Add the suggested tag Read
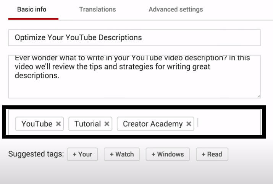This screenshot has width=273, height=184. tap(212, 154)
